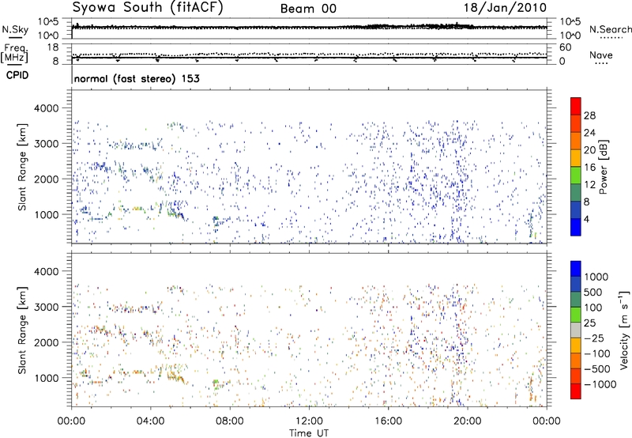The image size is (632, 438).
Task: Click the 'Time UT' axis title
Action: [x=309, y=433]
